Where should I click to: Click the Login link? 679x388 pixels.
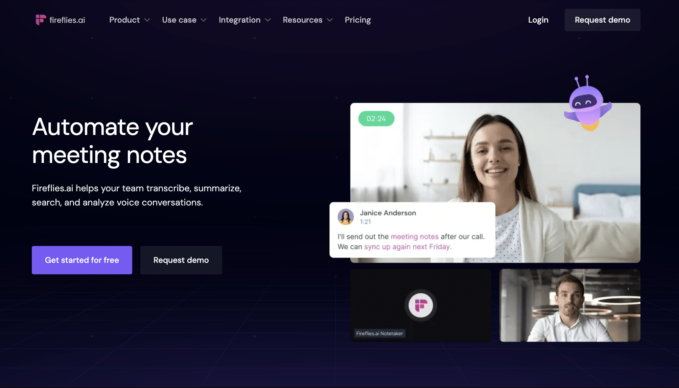click(x=538, y=20)
